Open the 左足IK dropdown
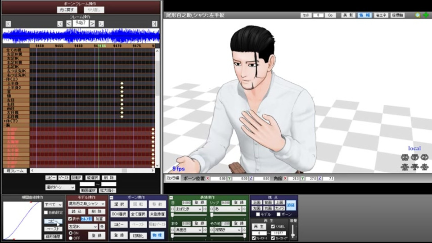Image resolution: width=432 pixels, height=243 pixels. click(x=83, y=227)
